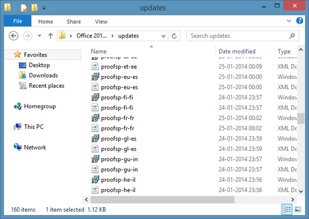Select proofsp-gu-in XML document icon
This screenshot has height=219, width=309.
95,169
